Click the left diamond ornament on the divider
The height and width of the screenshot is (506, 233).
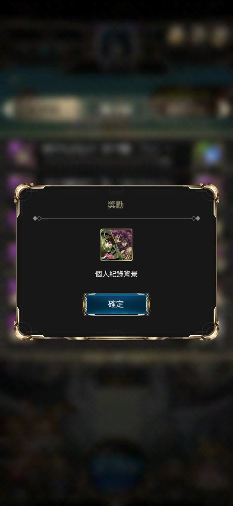(37, 218)
